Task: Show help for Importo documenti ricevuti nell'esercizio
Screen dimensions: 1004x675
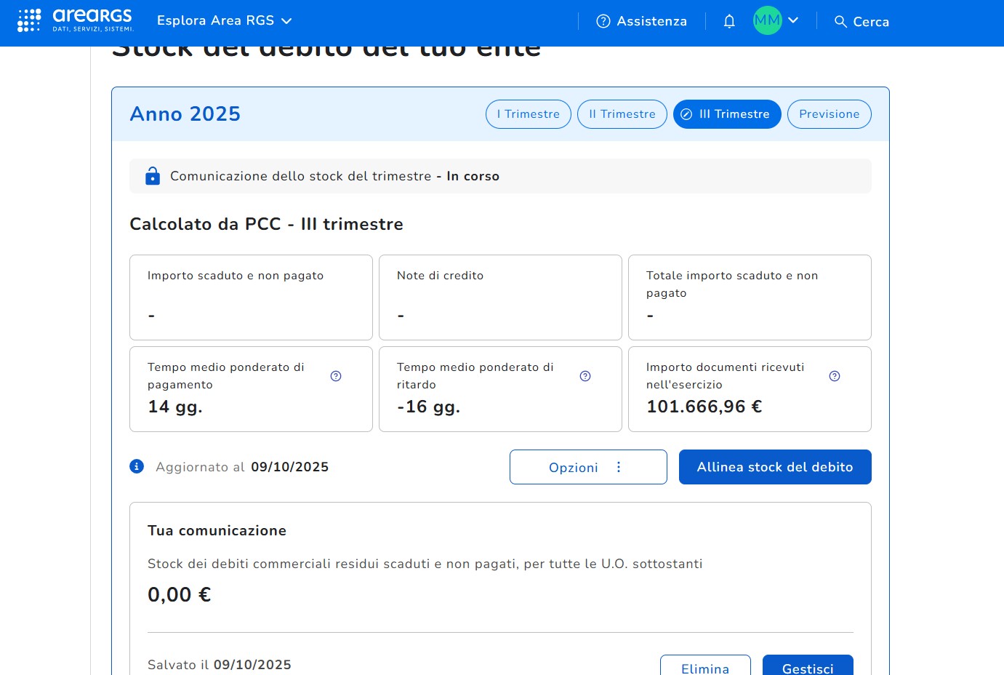Action: click(835, 376)
